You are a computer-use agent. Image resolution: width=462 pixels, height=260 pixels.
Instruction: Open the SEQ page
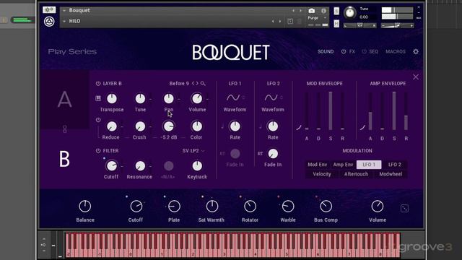pyautogui.click(x=373, y=51)
